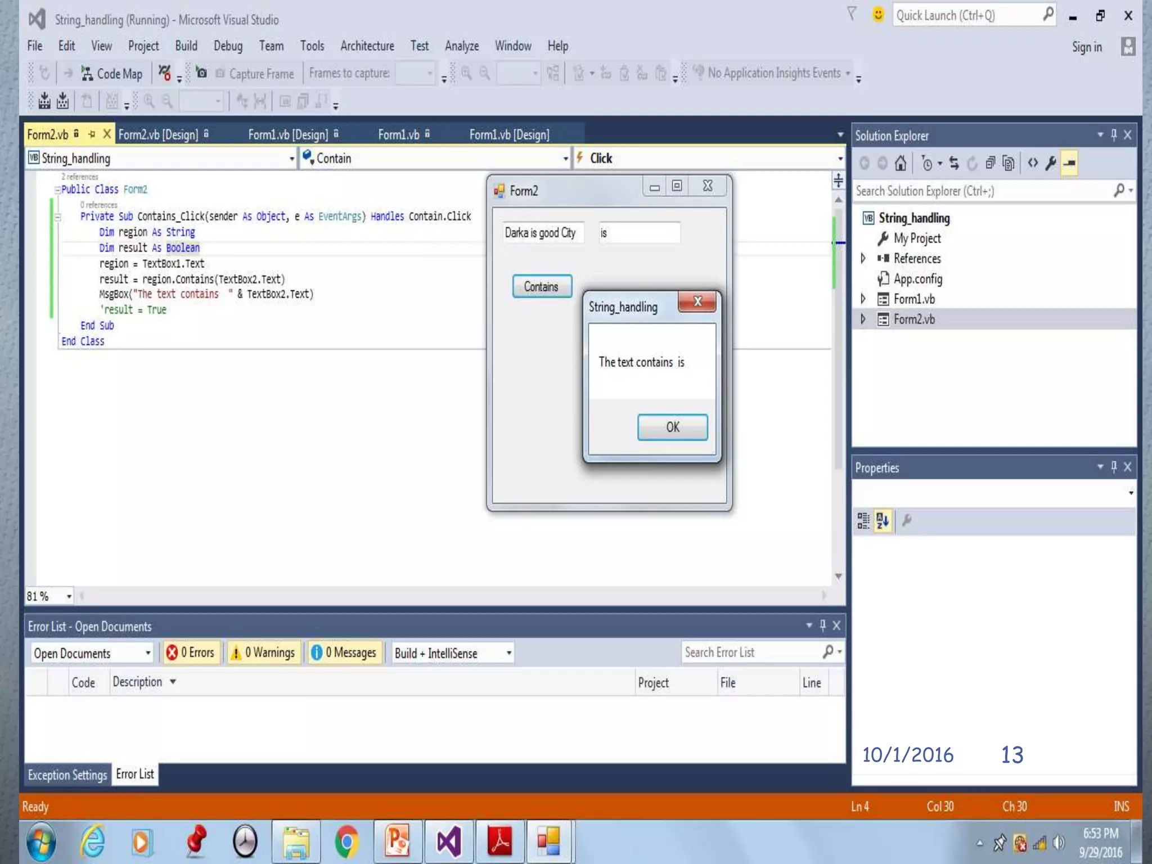1152x864 pixels.
Task: Toggle the 0 Messages filter
Action: point(344,652)
